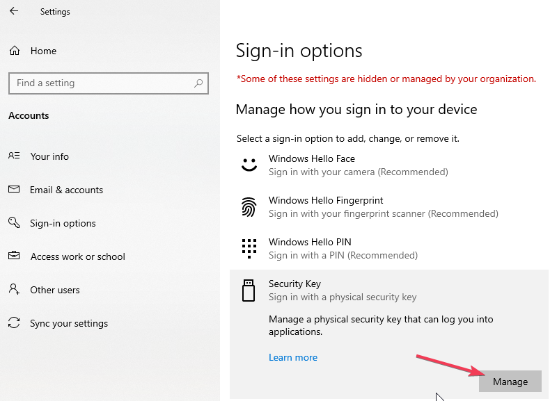Click the Sign-in options key icon
This screenshot has height=401, width=550.
coord(14,223)
